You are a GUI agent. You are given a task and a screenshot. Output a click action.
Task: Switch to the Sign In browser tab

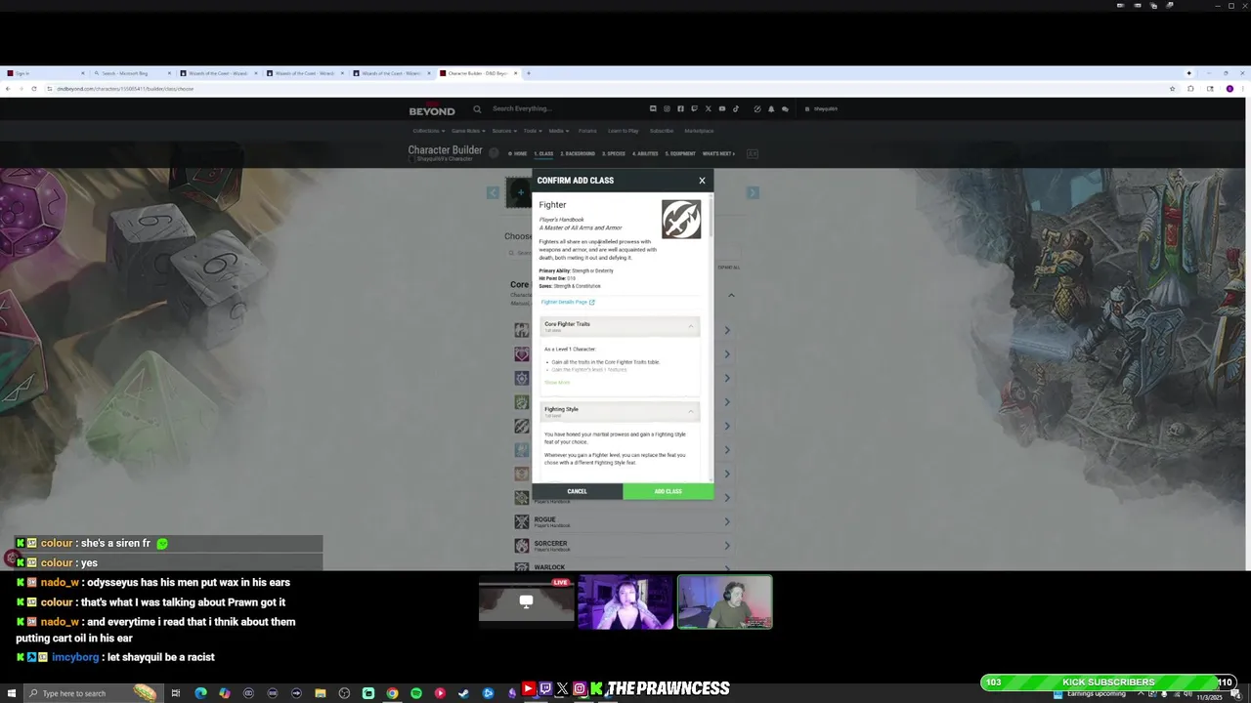[x=44, y=73]
